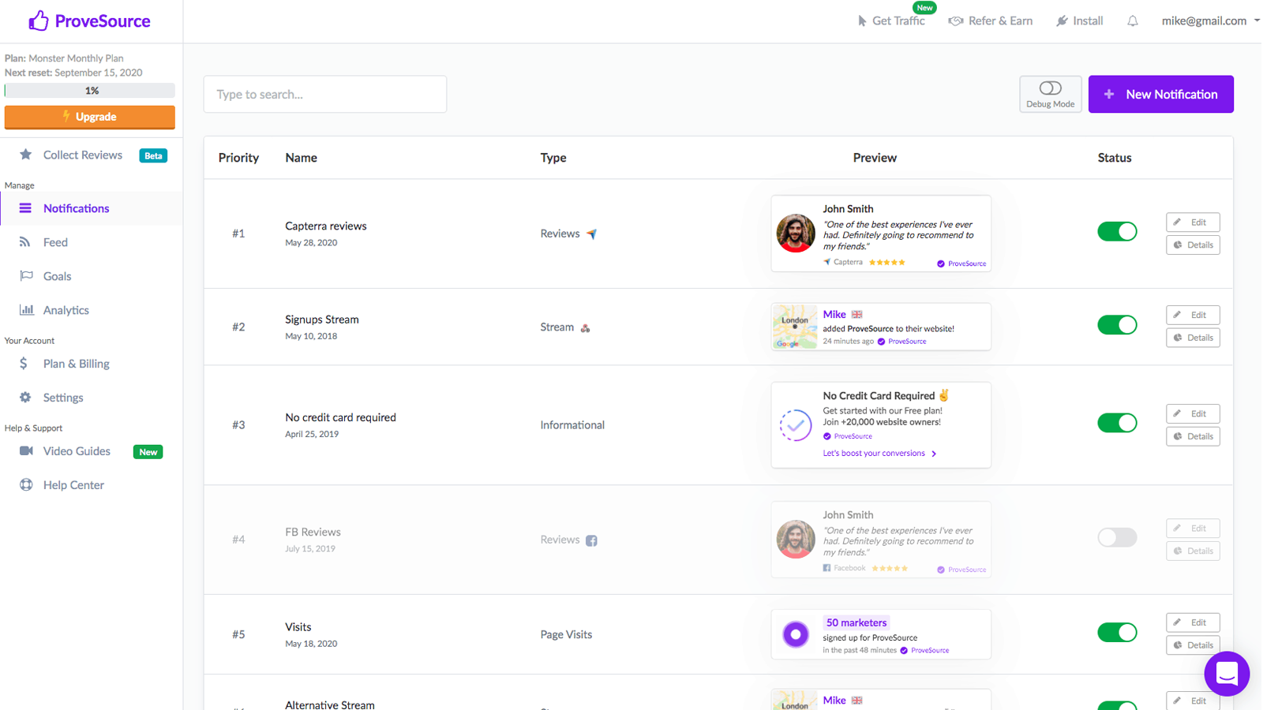
Task: Click the cursor icon beside Get Traffic
Action: pos(862,21)
